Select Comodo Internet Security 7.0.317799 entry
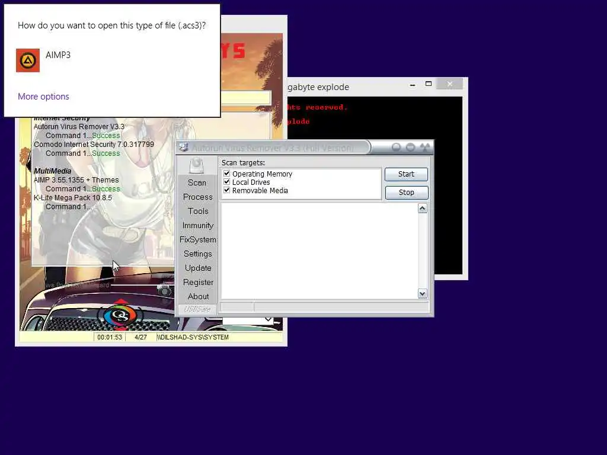This screenshot has height=455, width=607. [94, 145]
